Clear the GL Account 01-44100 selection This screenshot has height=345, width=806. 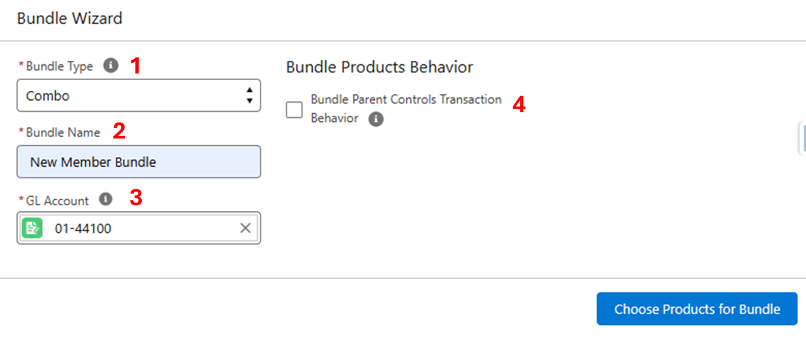(x=245, y=228)
